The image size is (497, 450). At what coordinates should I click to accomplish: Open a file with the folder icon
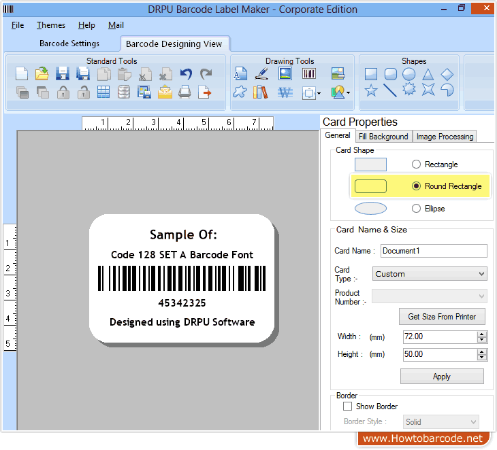tap(42, 74)
